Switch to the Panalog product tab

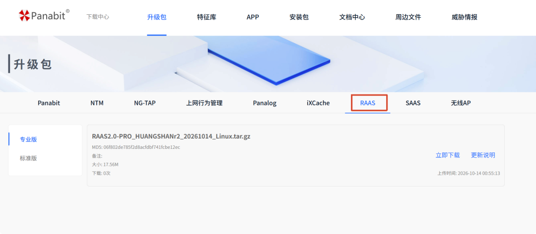265,103
